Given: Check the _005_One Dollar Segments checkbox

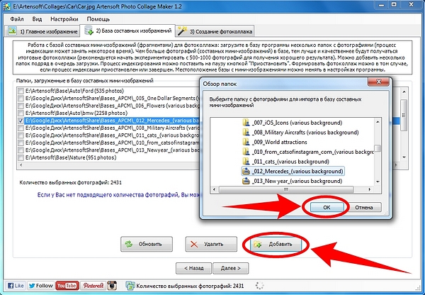Looking at the screenshot, I should (21, 99).
